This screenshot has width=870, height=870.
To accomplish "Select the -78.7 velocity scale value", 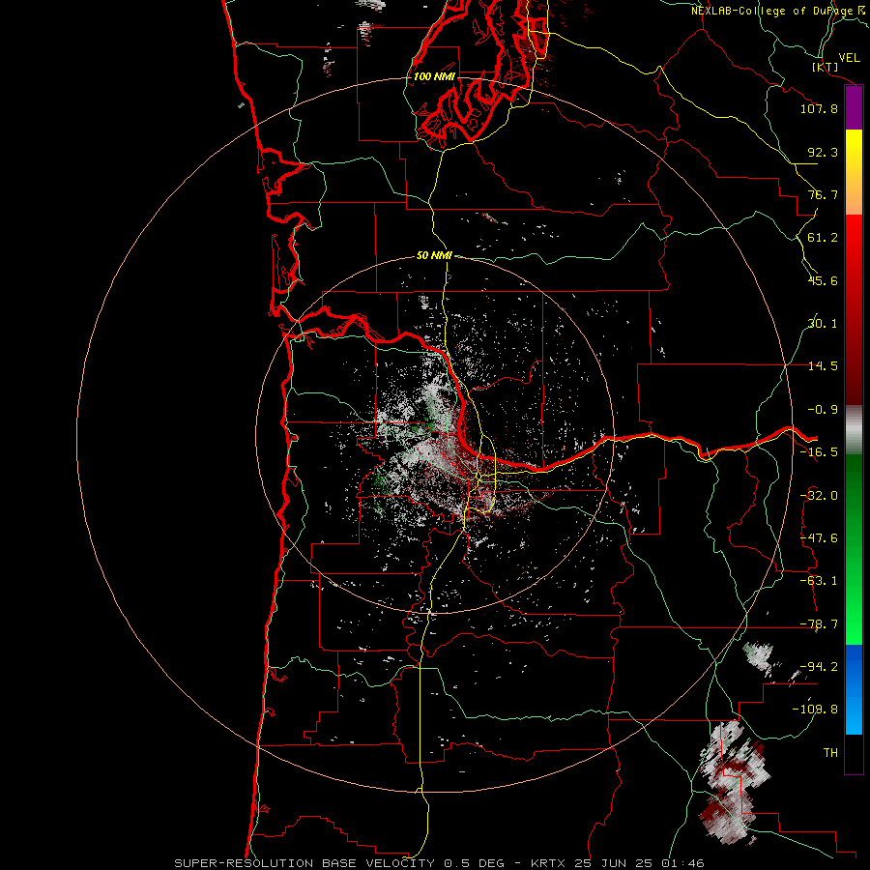I will pos(819,624).
